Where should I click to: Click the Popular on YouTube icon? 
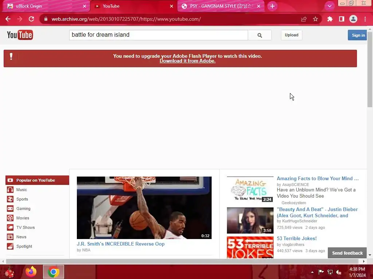tap(10, 180)
